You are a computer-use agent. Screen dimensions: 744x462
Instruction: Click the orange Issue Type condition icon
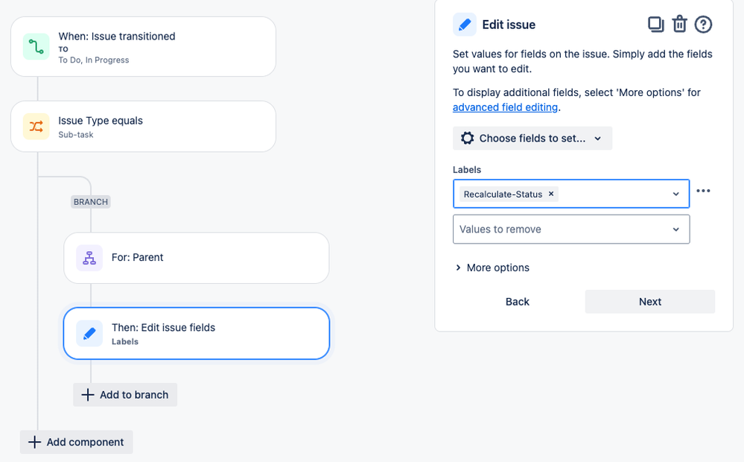[x=36, y=126]
